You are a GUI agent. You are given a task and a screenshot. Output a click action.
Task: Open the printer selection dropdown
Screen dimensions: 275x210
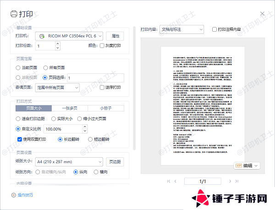[69, 36]
